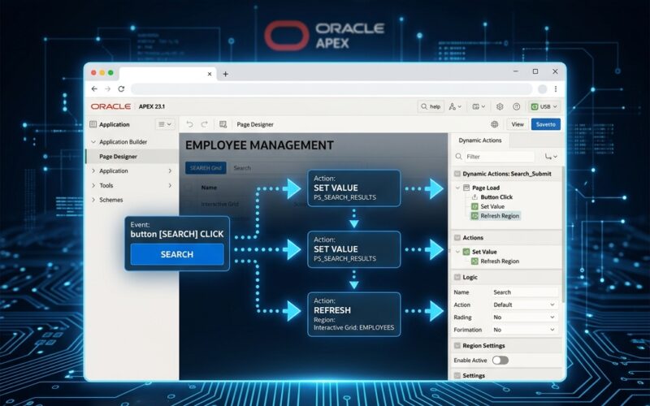Select Refresh Region under Actions
This screenshot has height=406, width=650.
point(500,261)
